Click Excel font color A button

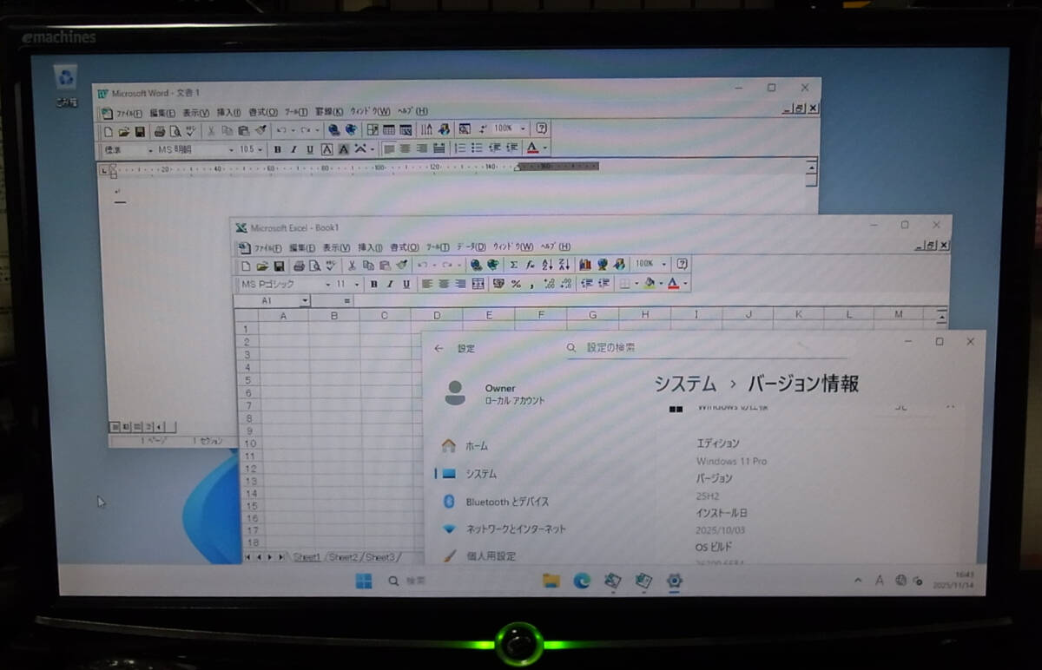tap(673, 283)
